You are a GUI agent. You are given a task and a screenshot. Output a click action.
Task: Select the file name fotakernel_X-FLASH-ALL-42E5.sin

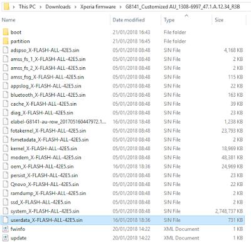(x=48, y=131)
